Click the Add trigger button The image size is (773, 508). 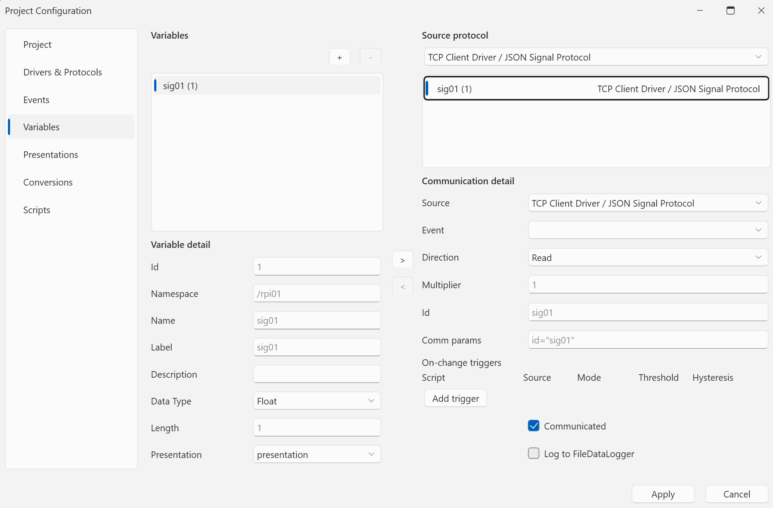tap(455, 398)
